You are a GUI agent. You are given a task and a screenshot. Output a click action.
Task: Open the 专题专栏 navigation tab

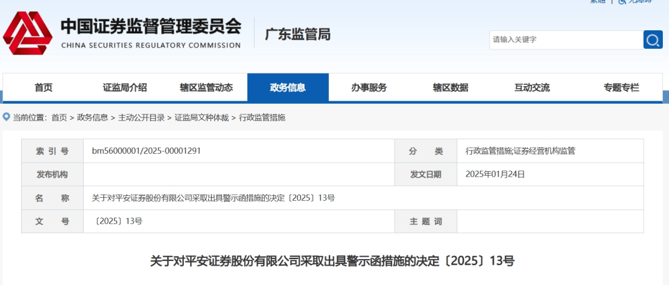621,88
